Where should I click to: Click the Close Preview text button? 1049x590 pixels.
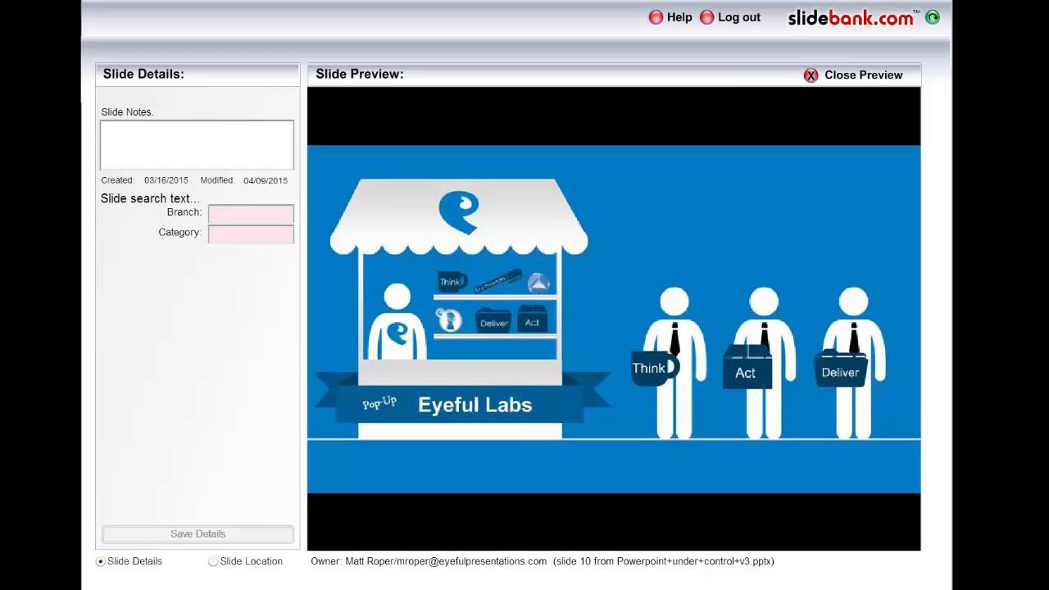tap(863, 75)
